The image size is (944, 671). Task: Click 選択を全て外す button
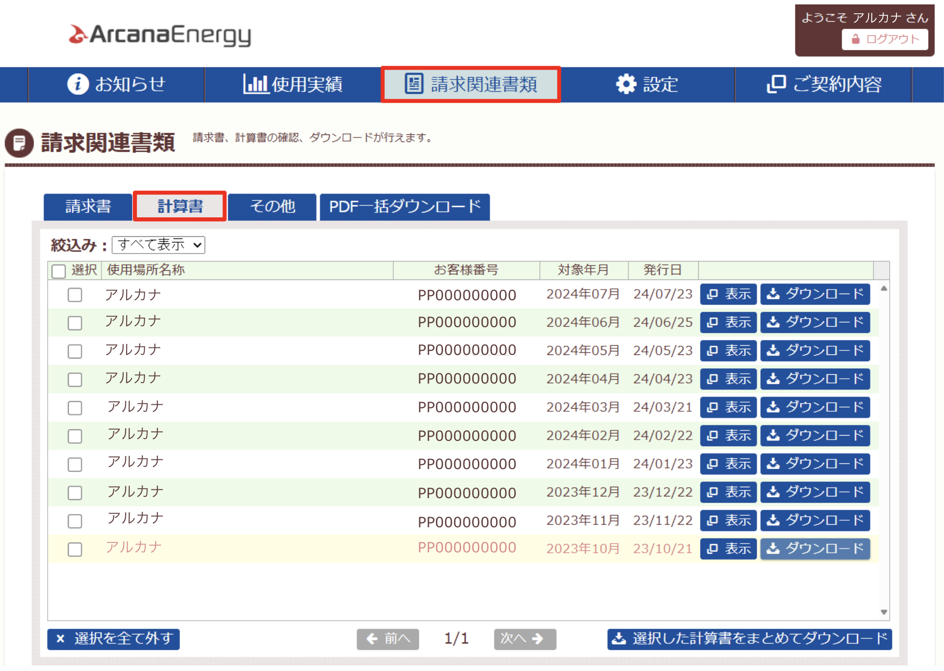pyautogui.click(x=113, y=639)
